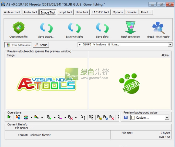Viewport: 175px width, 147px height.
Task: Select the Info & Preview tab
Action: [18, 45]
